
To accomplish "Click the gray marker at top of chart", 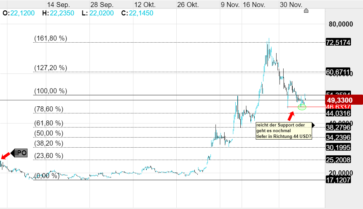I will pos(306,11).
